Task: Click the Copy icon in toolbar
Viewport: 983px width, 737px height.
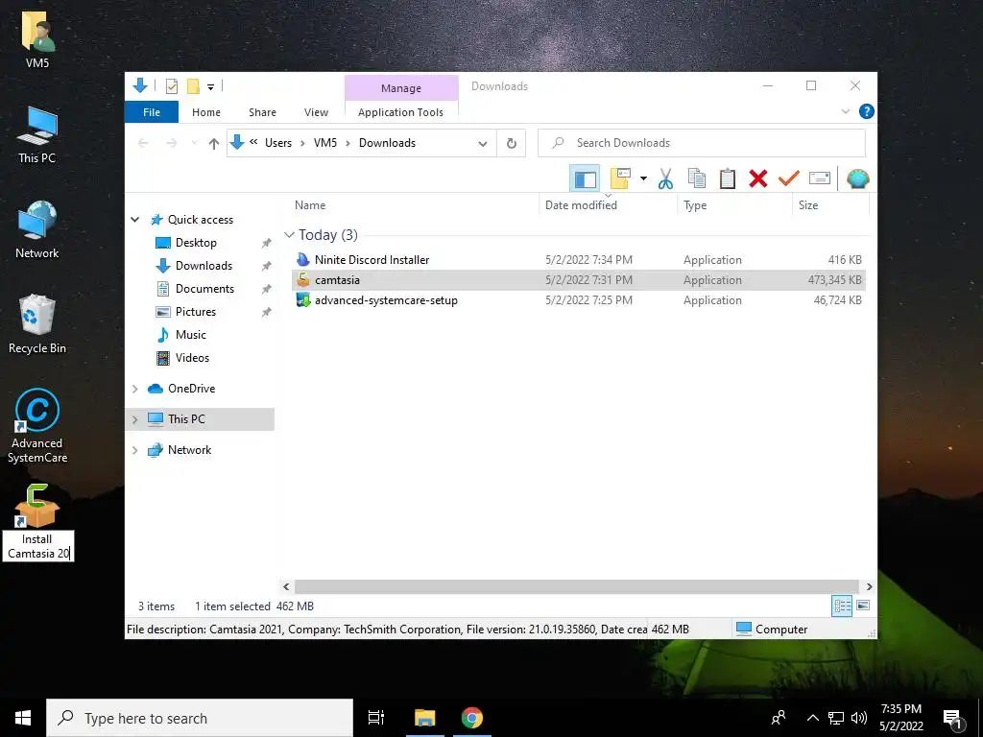Action: click(x=697, y=178)
